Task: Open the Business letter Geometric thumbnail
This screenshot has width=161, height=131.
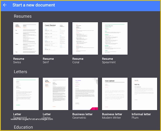Action: point(85,94)
